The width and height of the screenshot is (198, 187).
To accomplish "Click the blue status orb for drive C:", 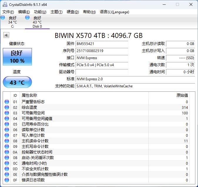I will [3, 17].
